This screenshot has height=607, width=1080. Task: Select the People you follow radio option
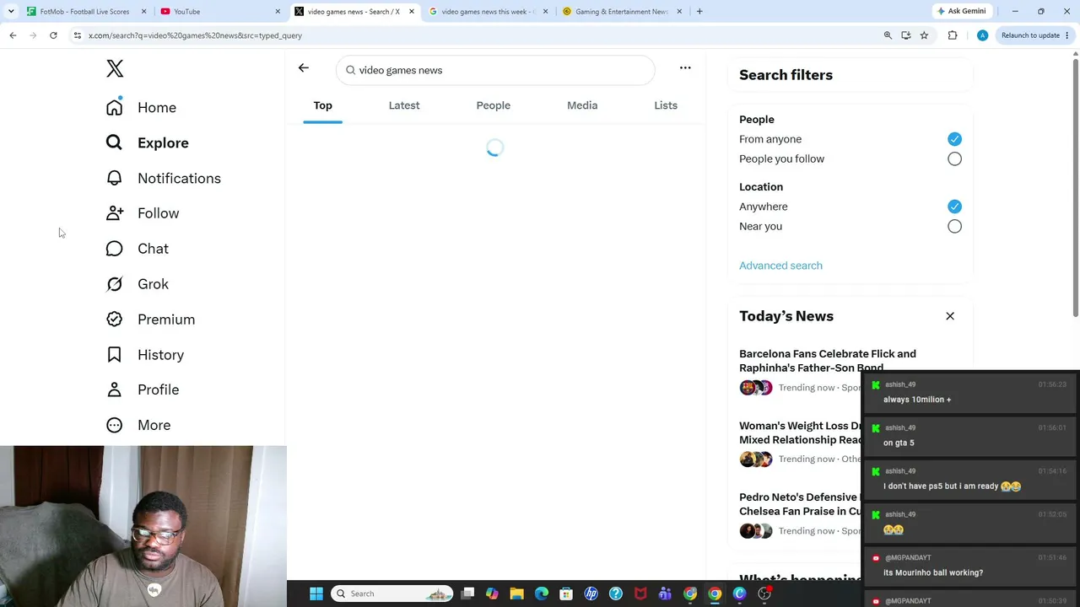tap(954, 158)
